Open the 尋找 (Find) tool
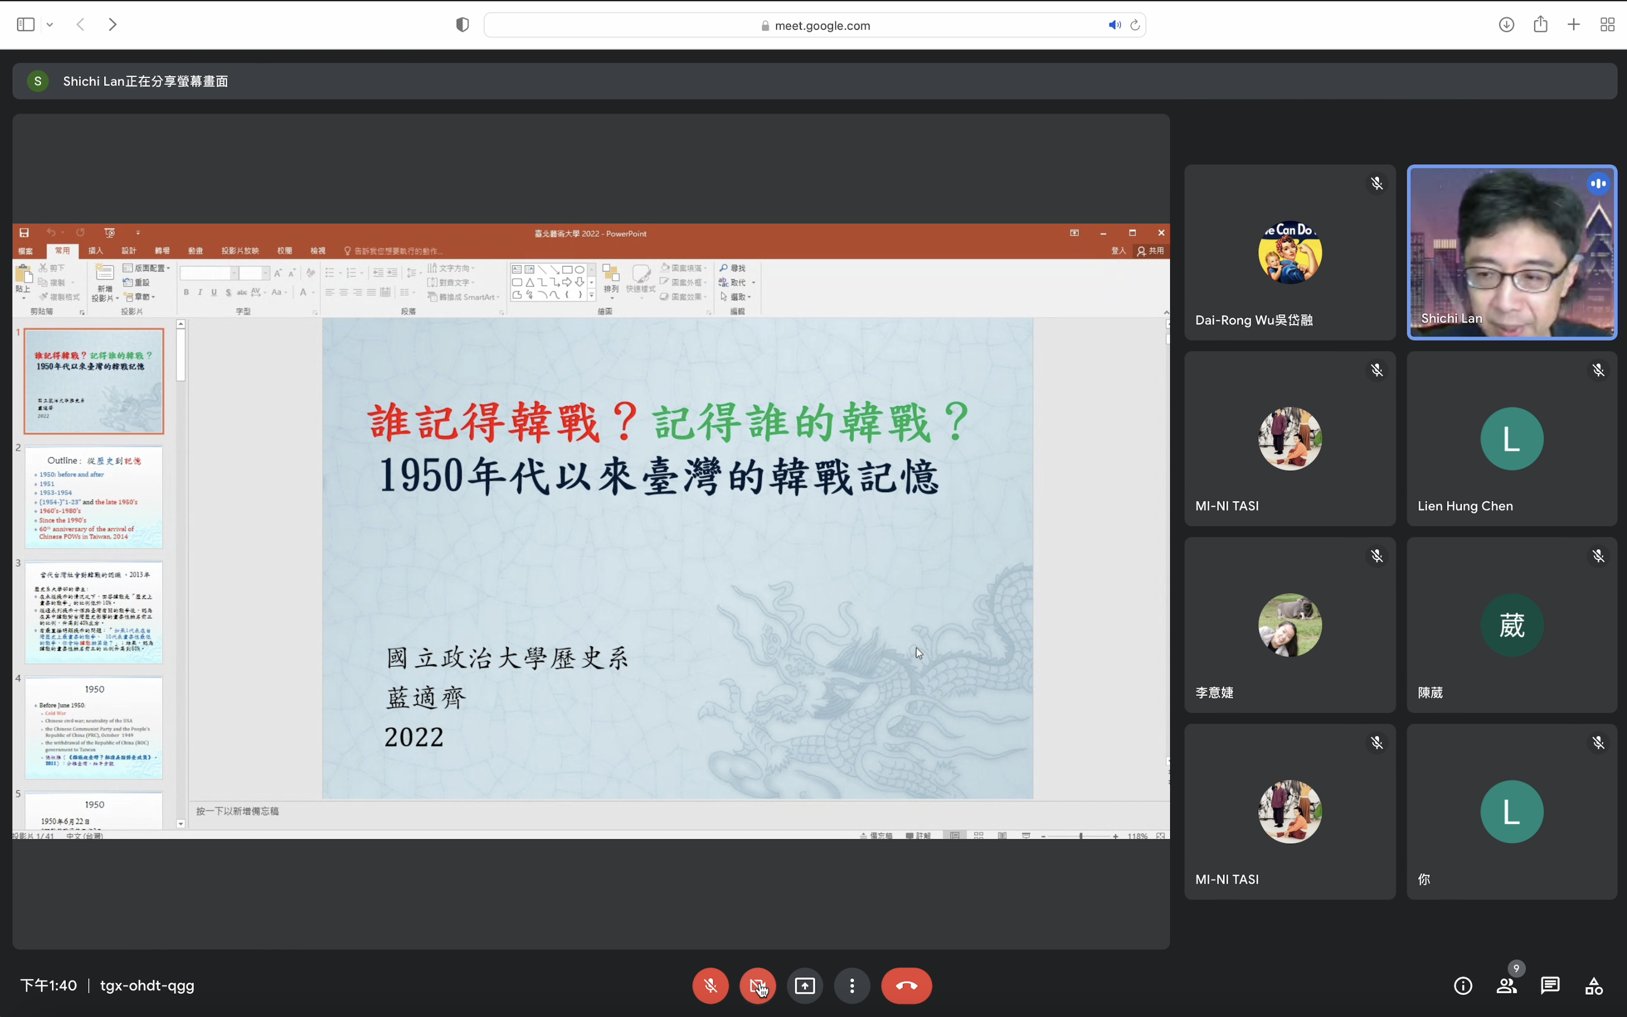 pos(734,267)
